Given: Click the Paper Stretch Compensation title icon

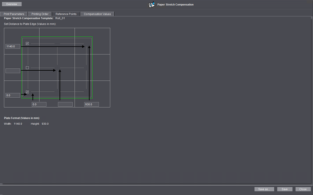Looking at the screenshot, I should point(152,5).
